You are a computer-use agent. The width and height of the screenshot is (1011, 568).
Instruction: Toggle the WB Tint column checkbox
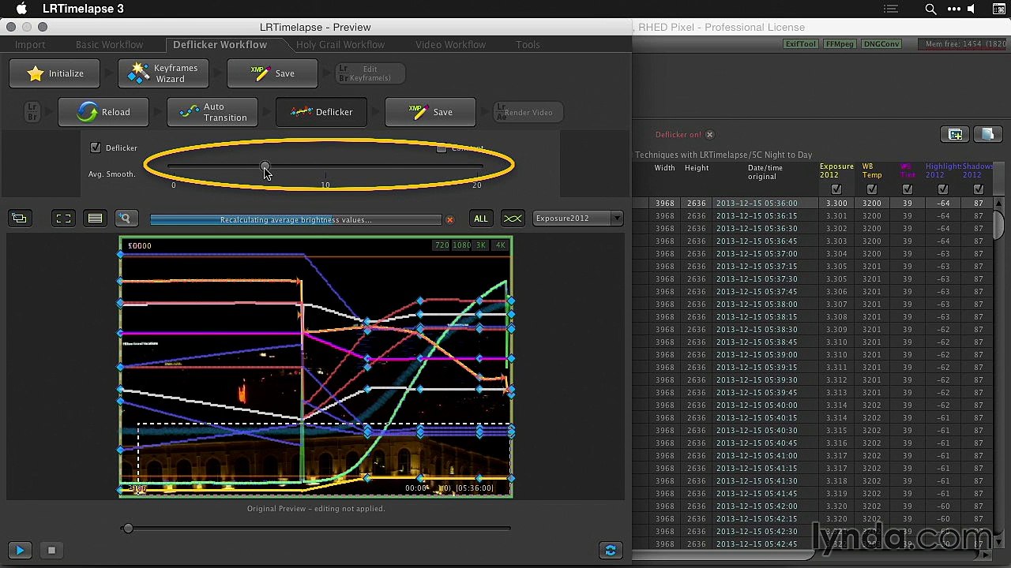(x=908, y=189)
